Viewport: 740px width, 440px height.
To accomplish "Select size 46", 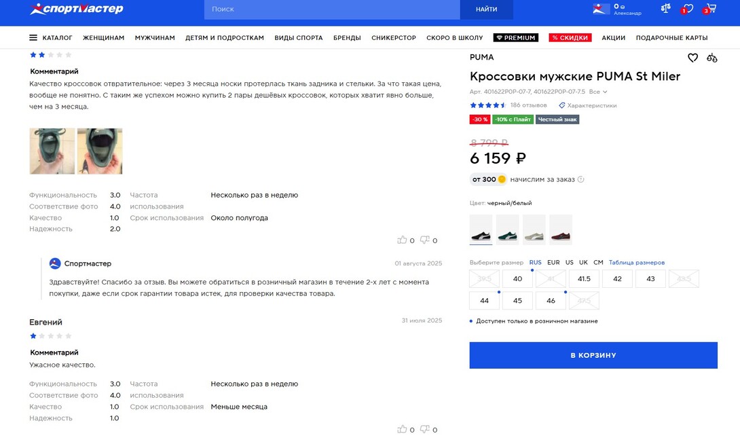I will (x=551, y=301).
